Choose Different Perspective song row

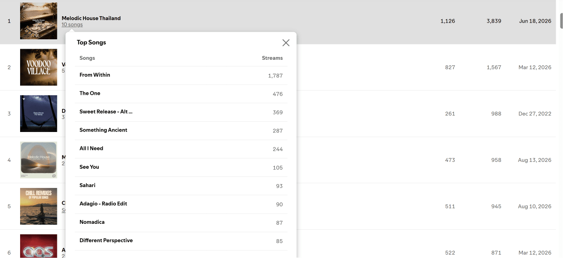click(181, 241)
